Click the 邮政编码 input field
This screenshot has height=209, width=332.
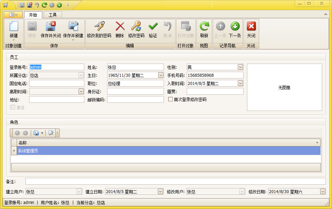(135, 99)
